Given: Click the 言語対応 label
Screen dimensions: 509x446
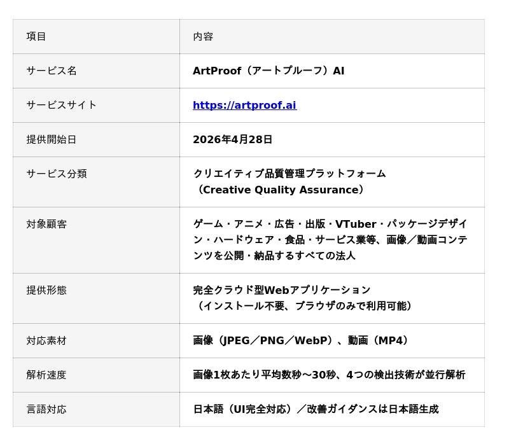Looking at the screenshot, I should pos(46,409).
